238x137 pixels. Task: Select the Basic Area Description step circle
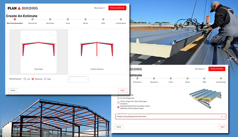(x=15, y=19)
